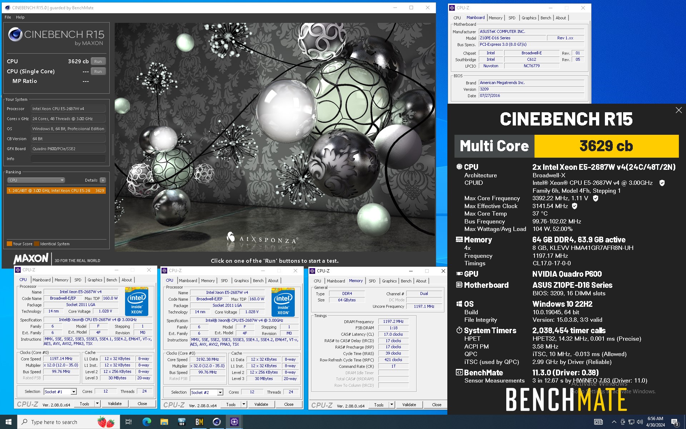The image size is (686, 429).
Task: Select the 24C/48T ranking entry scoring 3629
Action: coord(56,191)
